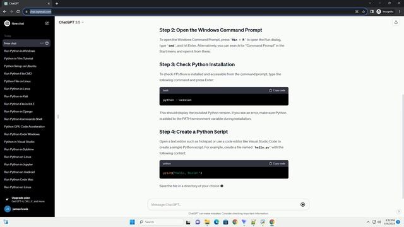Screen dimensions: 404x227
Task: Open the purple funnel app on taskbar
Action: [x=244, y=222]
